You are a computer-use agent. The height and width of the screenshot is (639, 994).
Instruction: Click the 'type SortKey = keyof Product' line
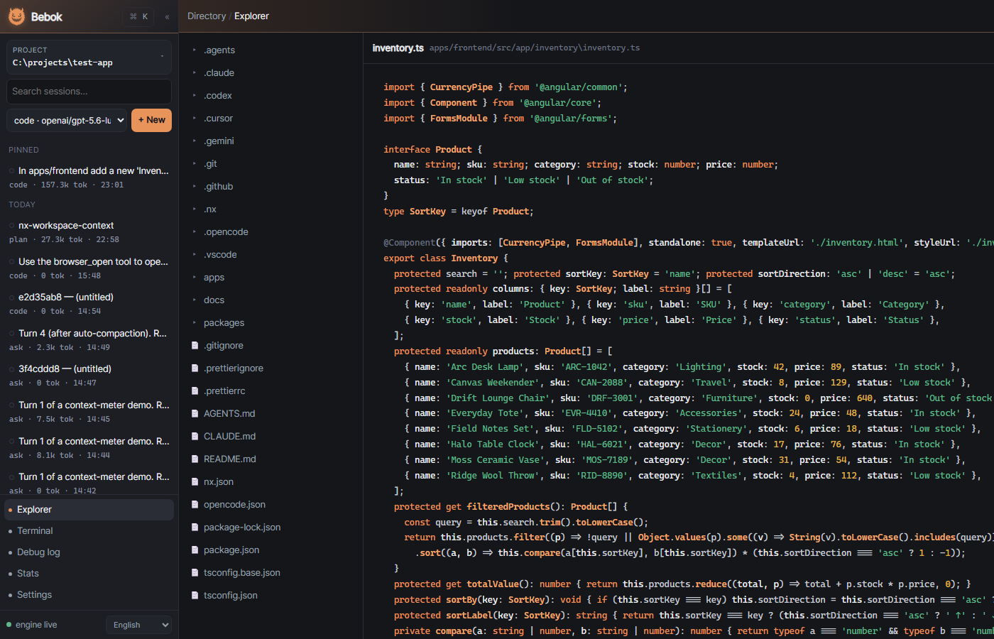(459, 212)
